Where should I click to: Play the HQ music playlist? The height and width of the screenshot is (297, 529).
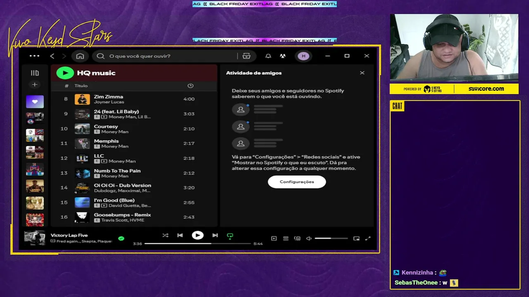tap(65, 73)
